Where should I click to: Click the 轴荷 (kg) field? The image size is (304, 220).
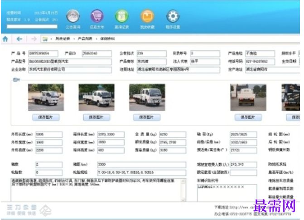click(243, 134)
